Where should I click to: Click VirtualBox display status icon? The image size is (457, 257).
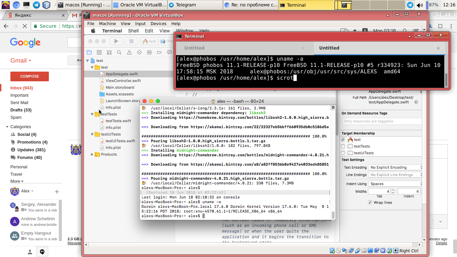pyautogui.click(x=370, y=251)
